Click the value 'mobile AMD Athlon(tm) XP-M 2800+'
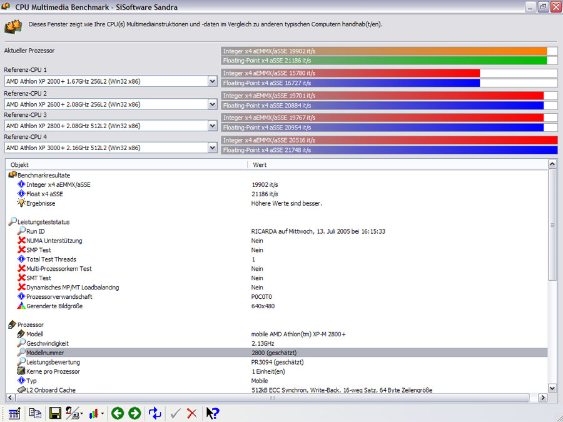The height and width of the screenshot is (422, 563). click(298, 334)
